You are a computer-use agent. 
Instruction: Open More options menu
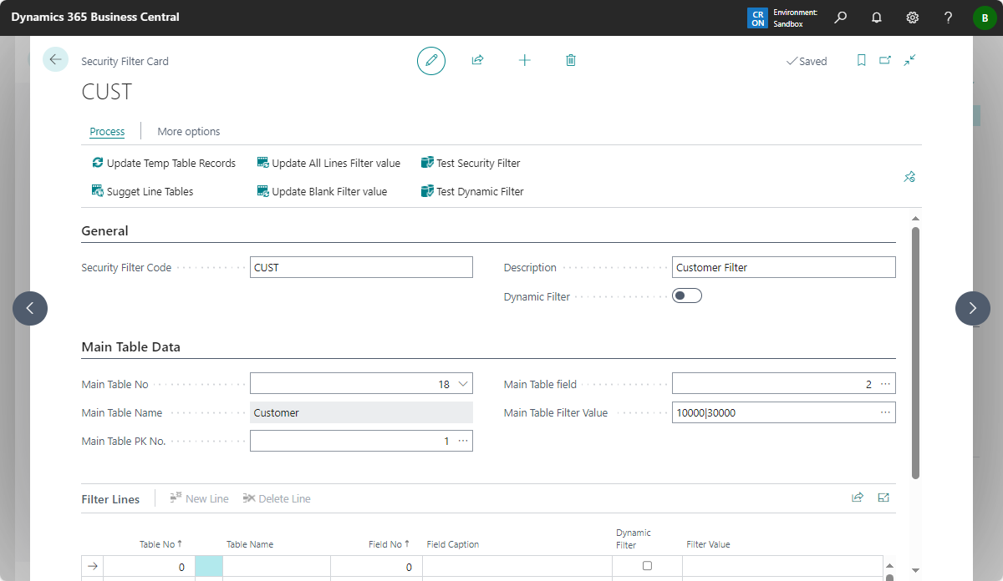189,131
